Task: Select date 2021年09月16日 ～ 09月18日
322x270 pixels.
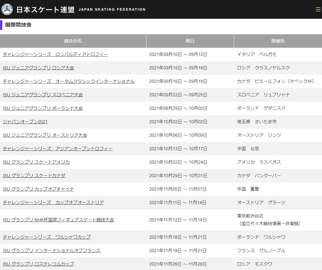Action: tap(178, 81)
